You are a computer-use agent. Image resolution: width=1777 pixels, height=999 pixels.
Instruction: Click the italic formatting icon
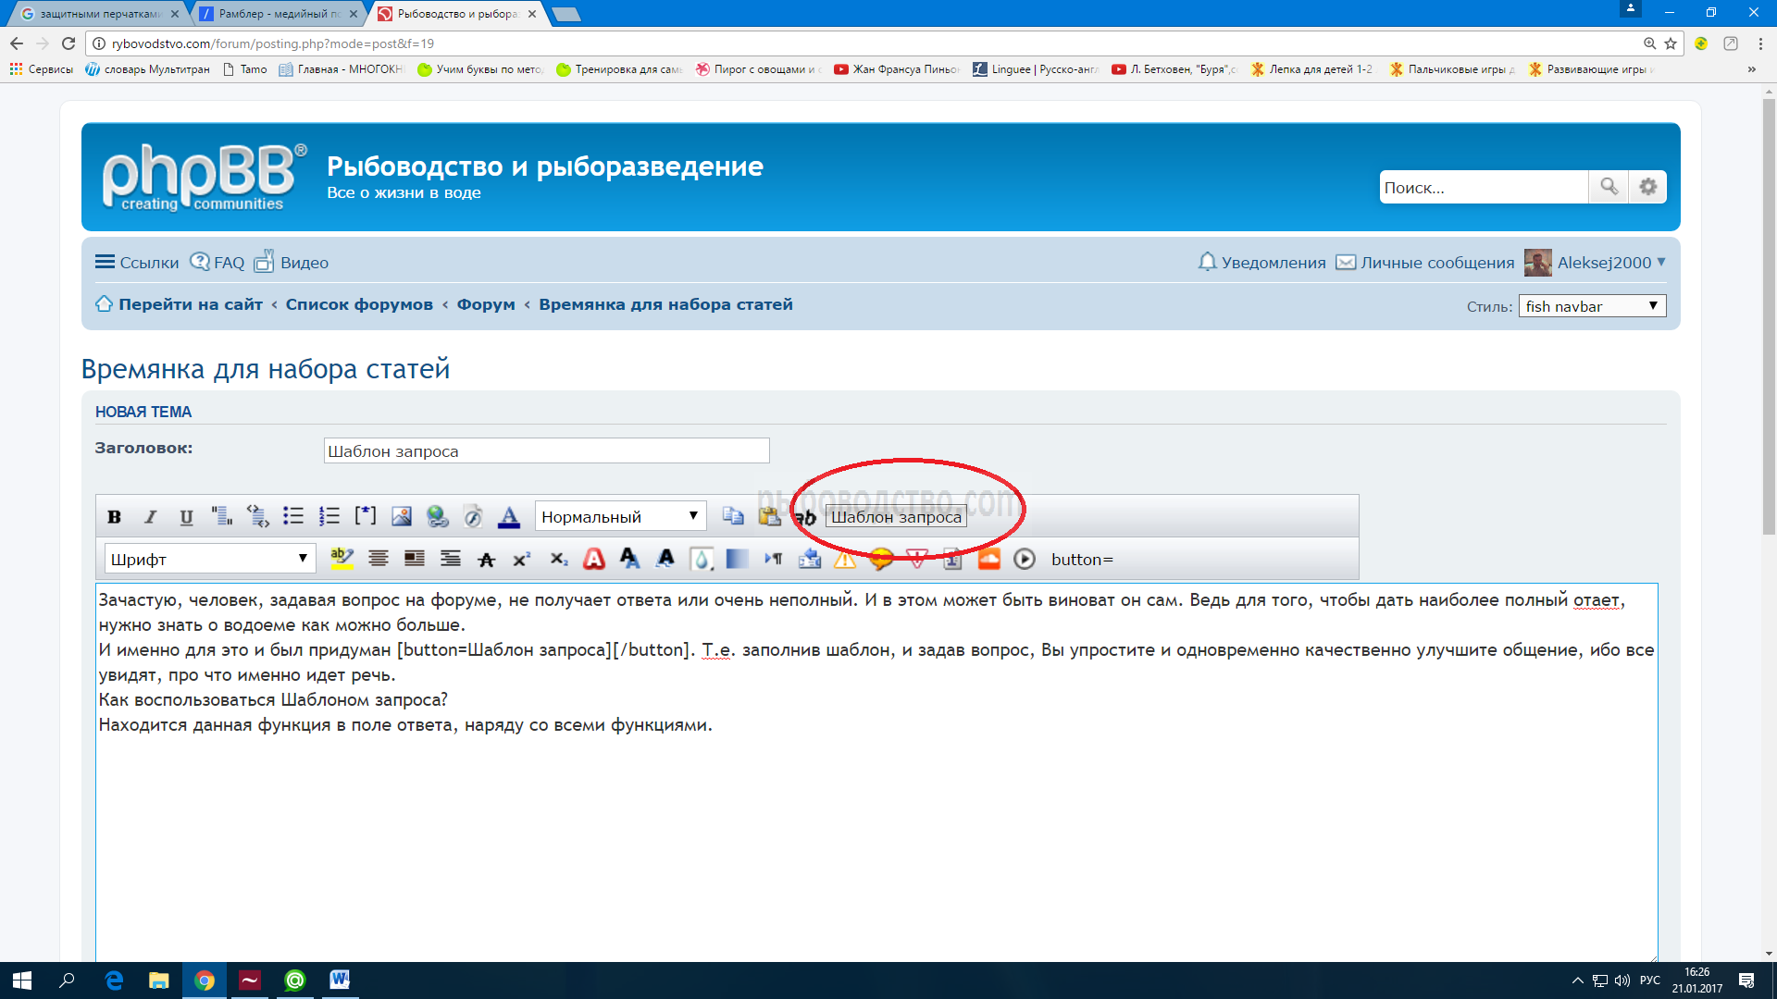pyautogui.click(x=150, y=517)
